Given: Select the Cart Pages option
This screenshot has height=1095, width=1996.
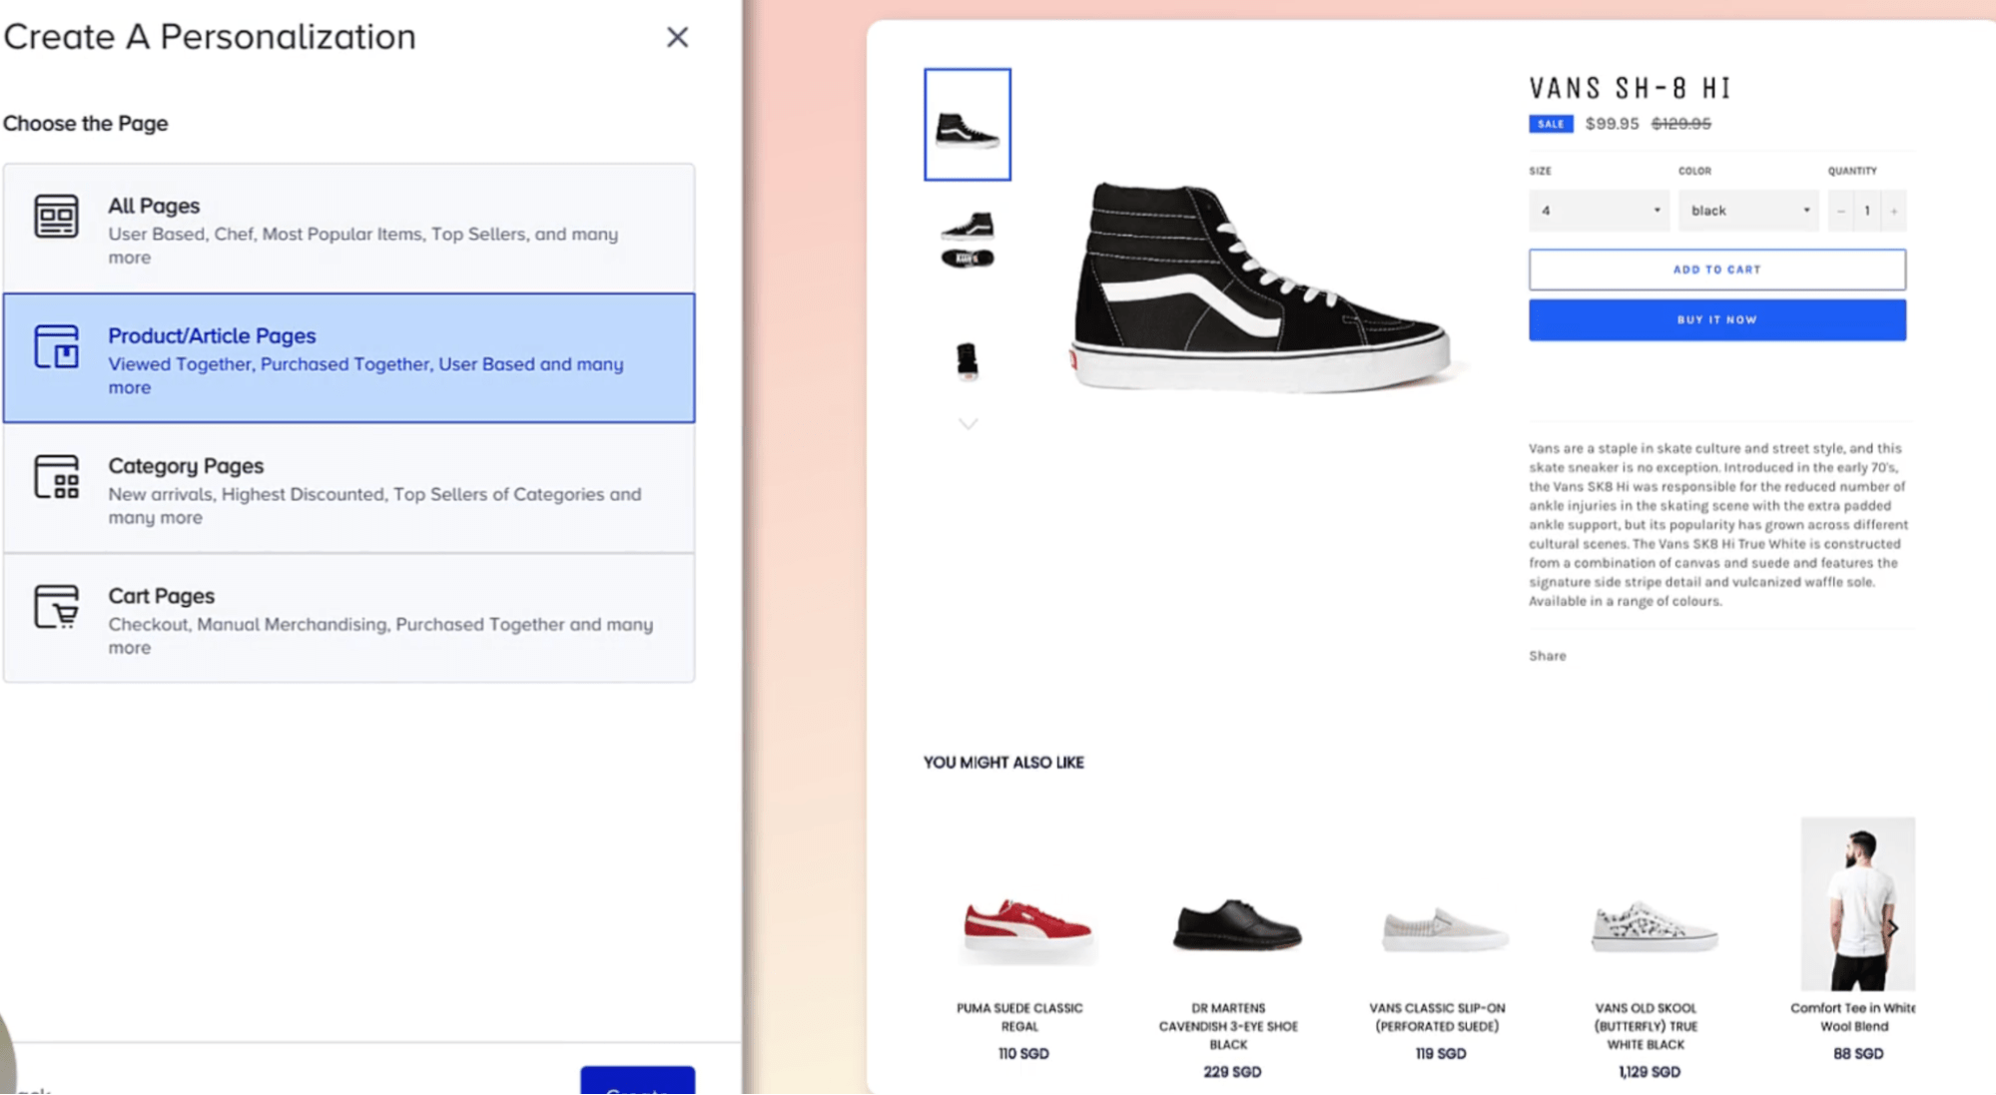Looking at the screenshot, I should click(348, 619).
